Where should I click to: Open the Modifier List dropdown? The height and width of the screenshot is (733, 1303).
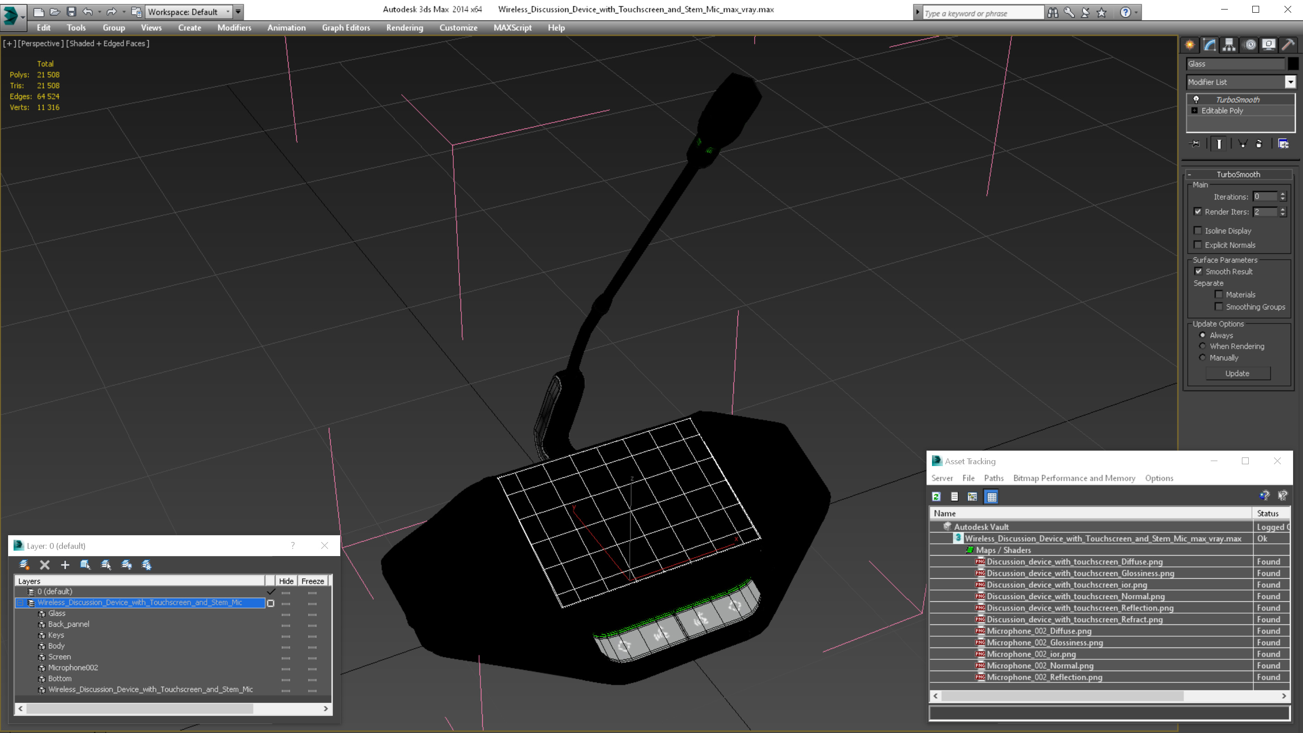(x=1290, y=81)
